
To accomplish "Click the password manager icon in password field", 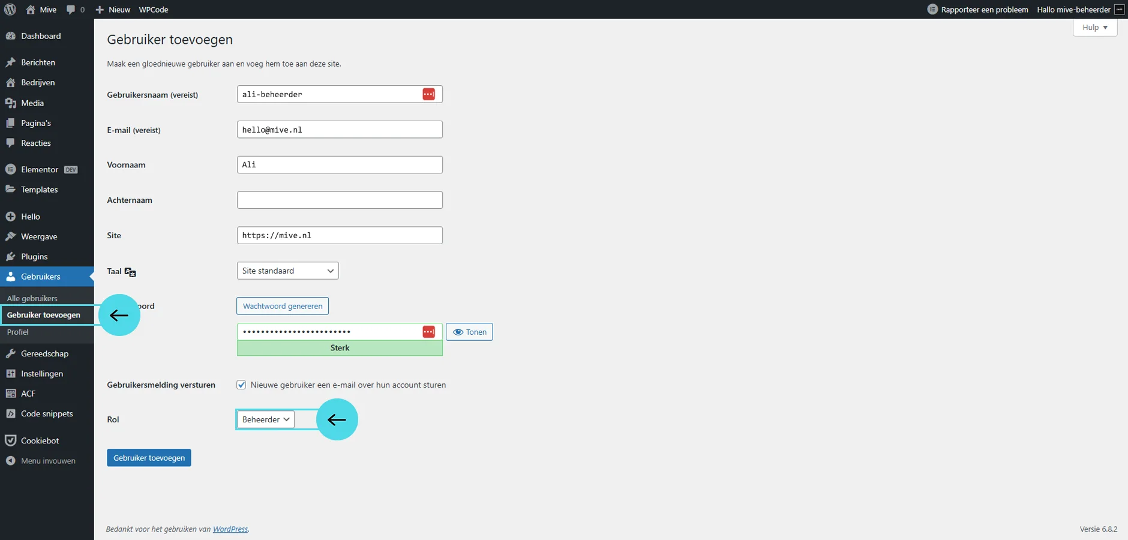I will [x=428, y=332].
